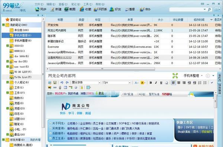Expand the 工作(17) folder
Viewport: 223px width, 147px height.
pyautogui.click(x=7, y=93)
